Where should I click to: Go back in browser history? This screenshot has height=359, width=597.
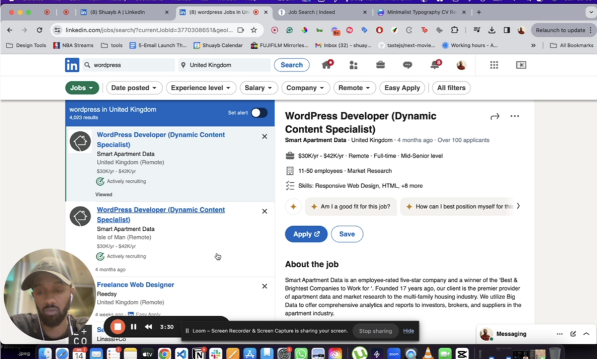click(x=10, y=30)
